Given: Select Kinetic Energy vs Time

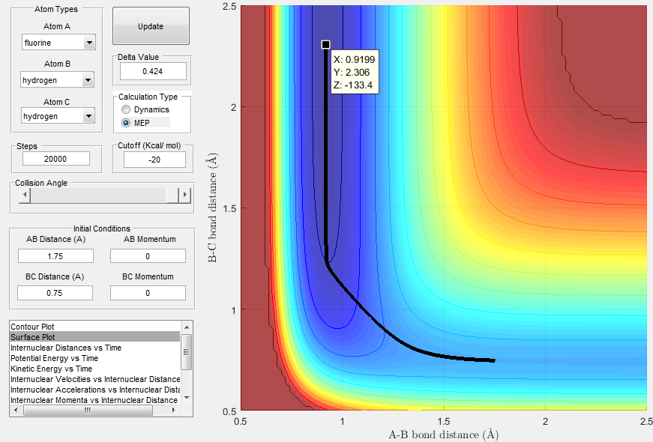Looking at the screenshot, I should pyautogui.click(x=95, y=369).
